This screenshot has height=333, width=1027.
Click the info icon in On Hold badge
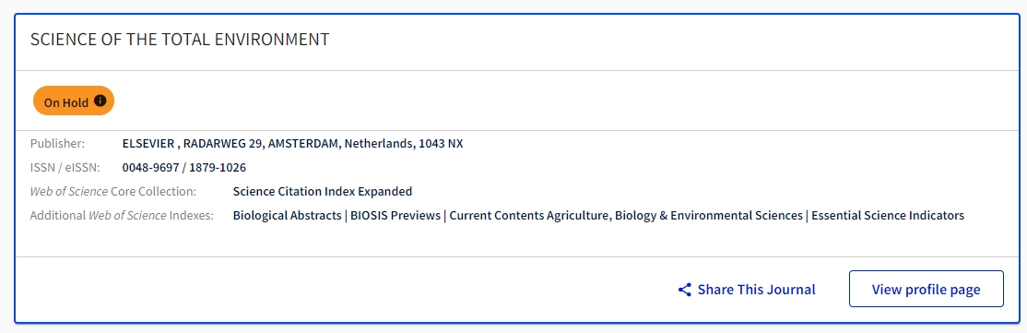click(100, 101)
